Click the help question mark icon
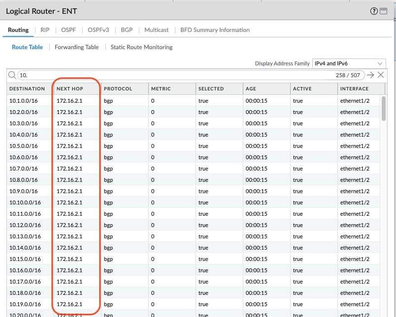The image size is (396, 317). 374,11
